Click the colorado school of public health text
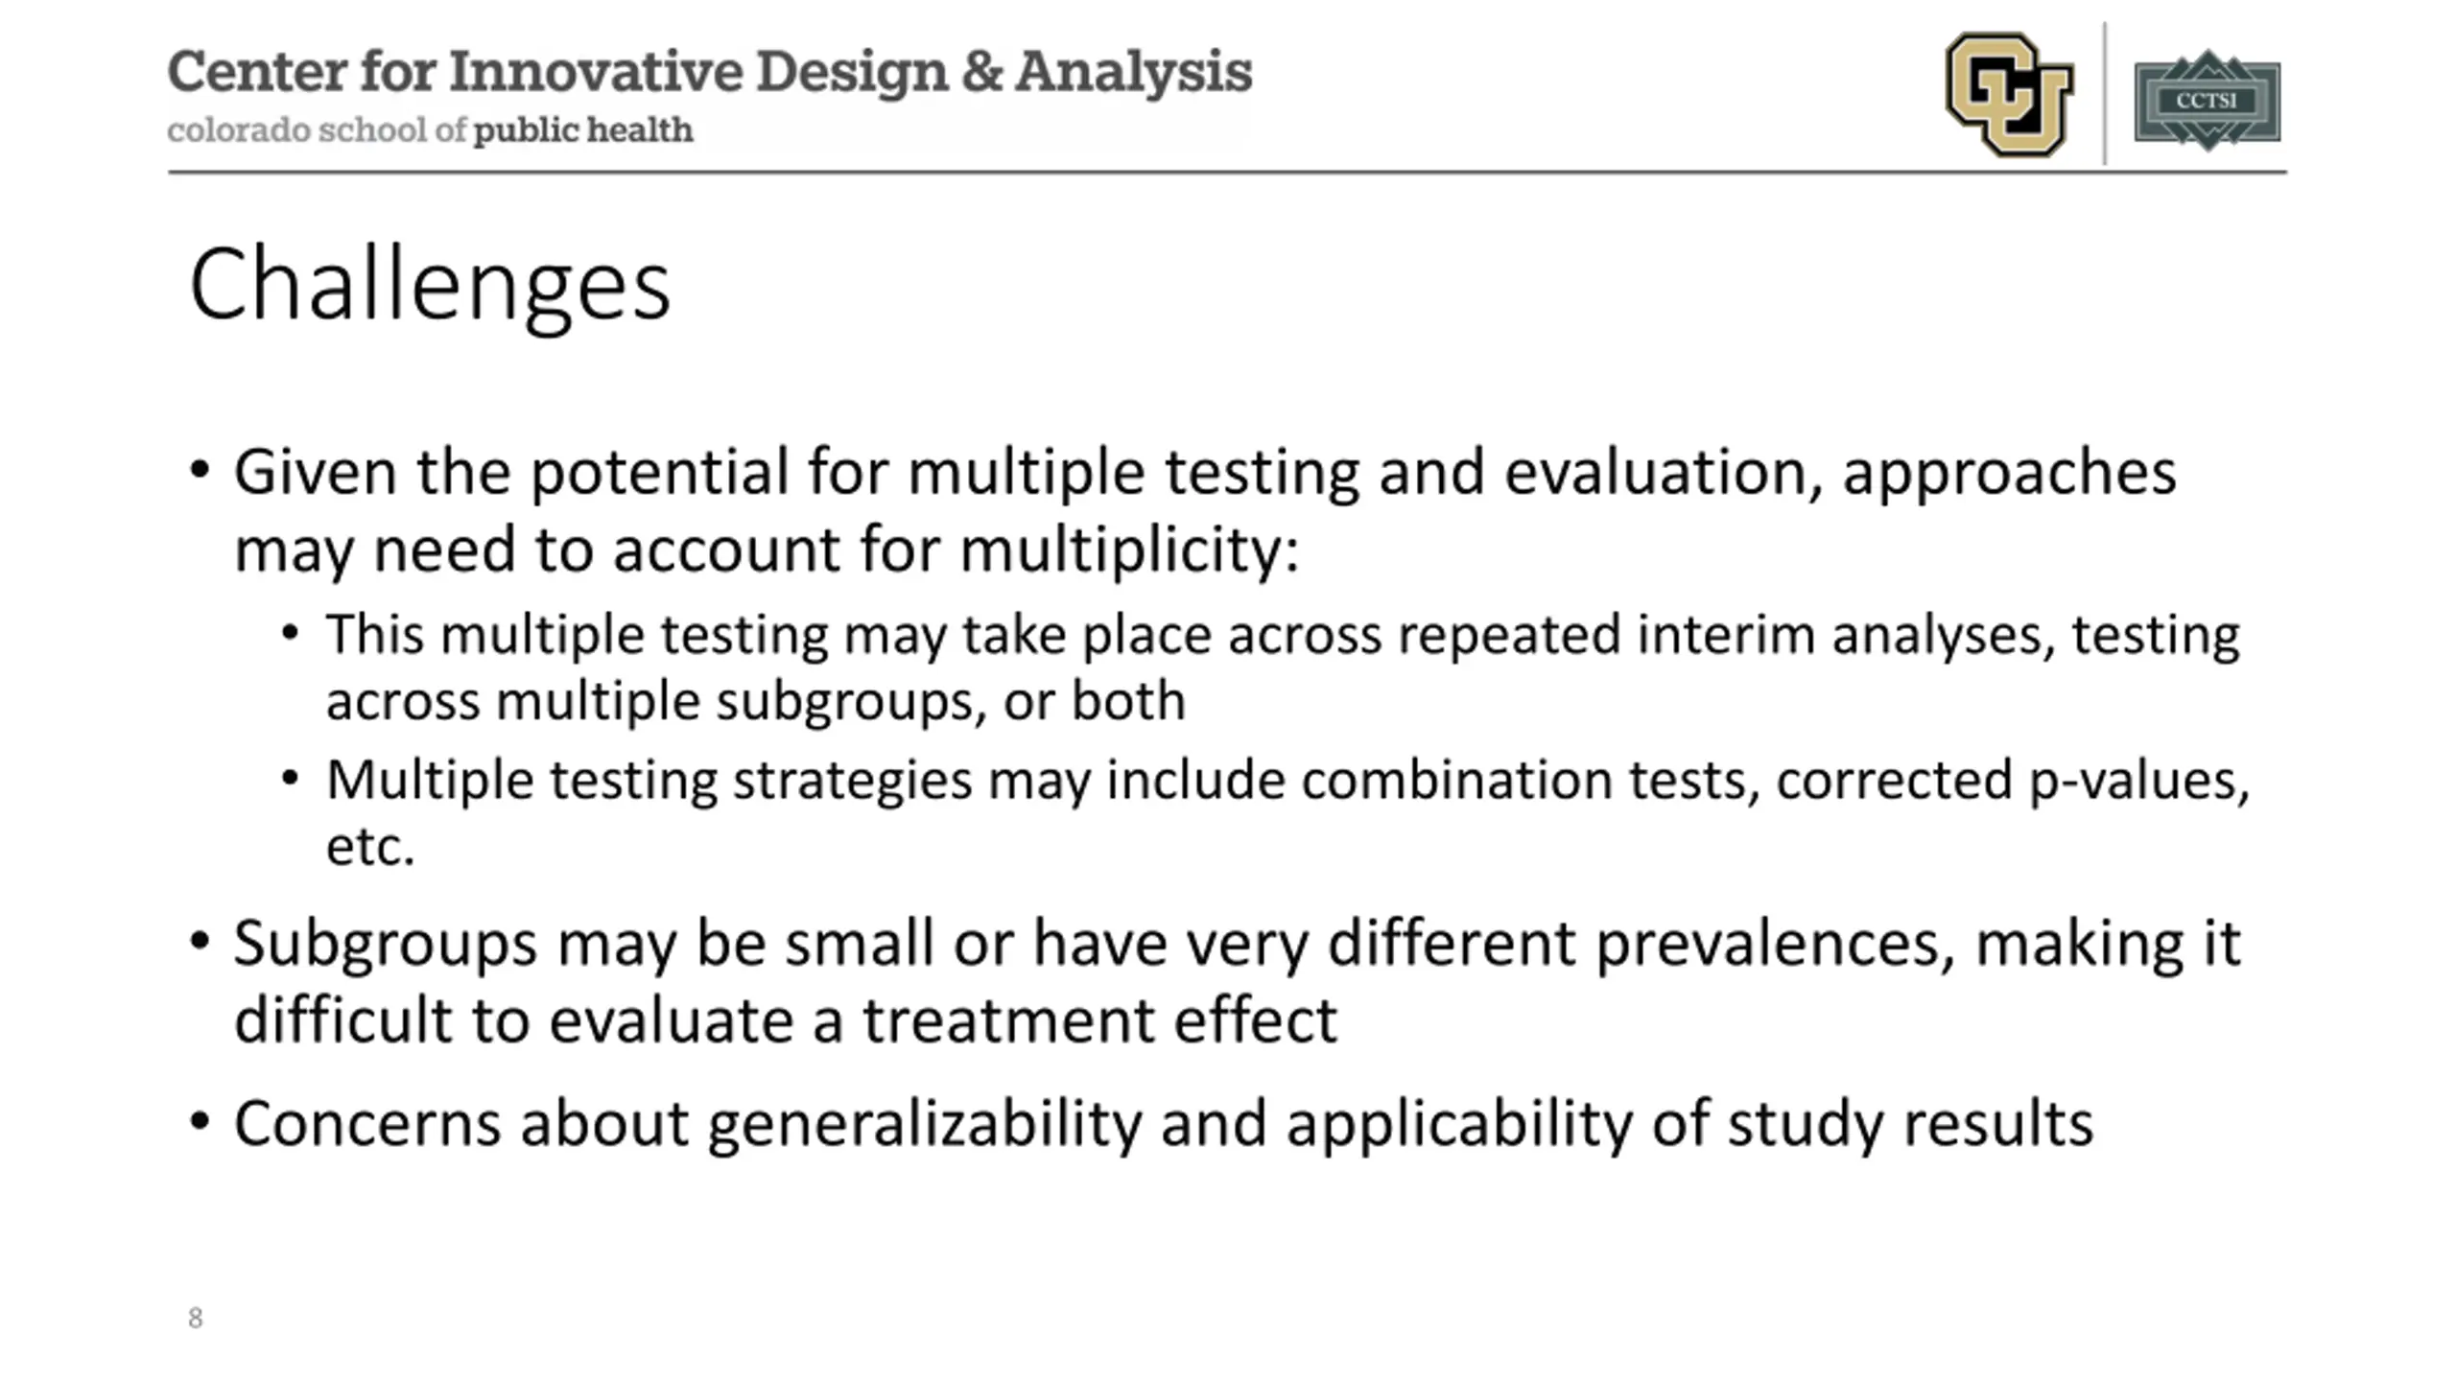The width and height of the screenshot is (2456, 1381). pos(430,129)
